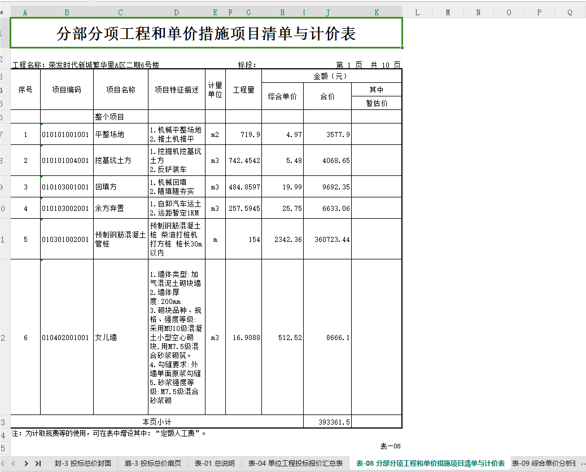Go to the previous sheet tab arrow

point(14,464)
